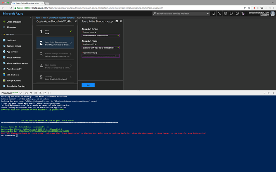This screenshot has width=276, height=172.
Task: Open the account avatar menu
Action: (272, 14)
